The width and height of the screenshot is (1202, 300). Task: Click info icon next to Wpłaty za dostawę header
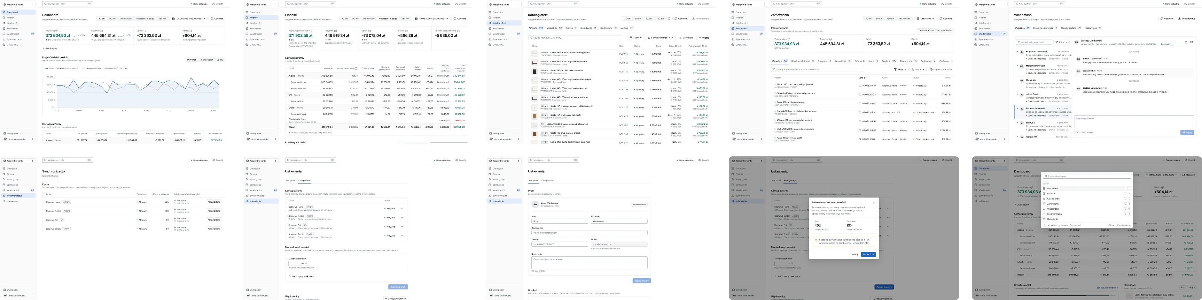pyautogui.click(x=355, y=69)
